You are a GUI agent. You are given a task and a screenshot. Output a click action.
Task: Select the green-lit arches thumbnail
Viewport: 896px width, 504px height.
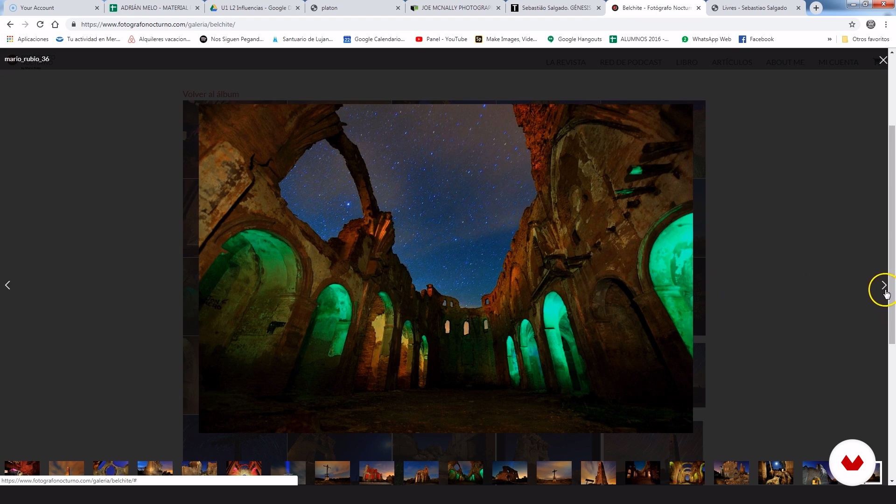coord(465,473)
